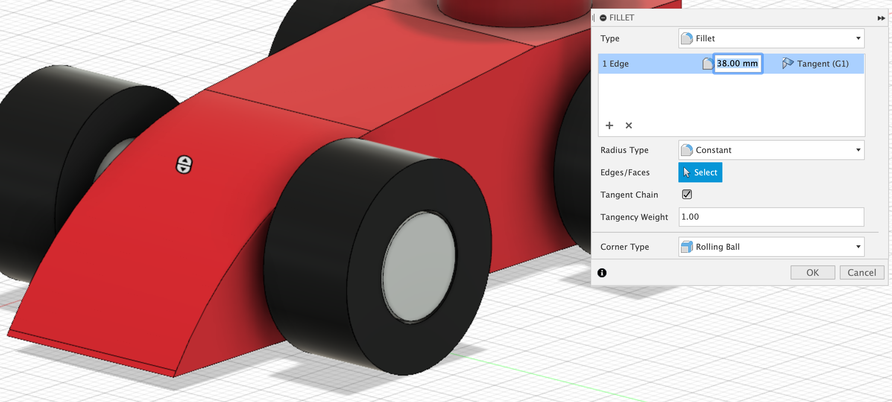Click the gray hub of the front wheel
Screen dimensions: 892x402
point(418,267)
